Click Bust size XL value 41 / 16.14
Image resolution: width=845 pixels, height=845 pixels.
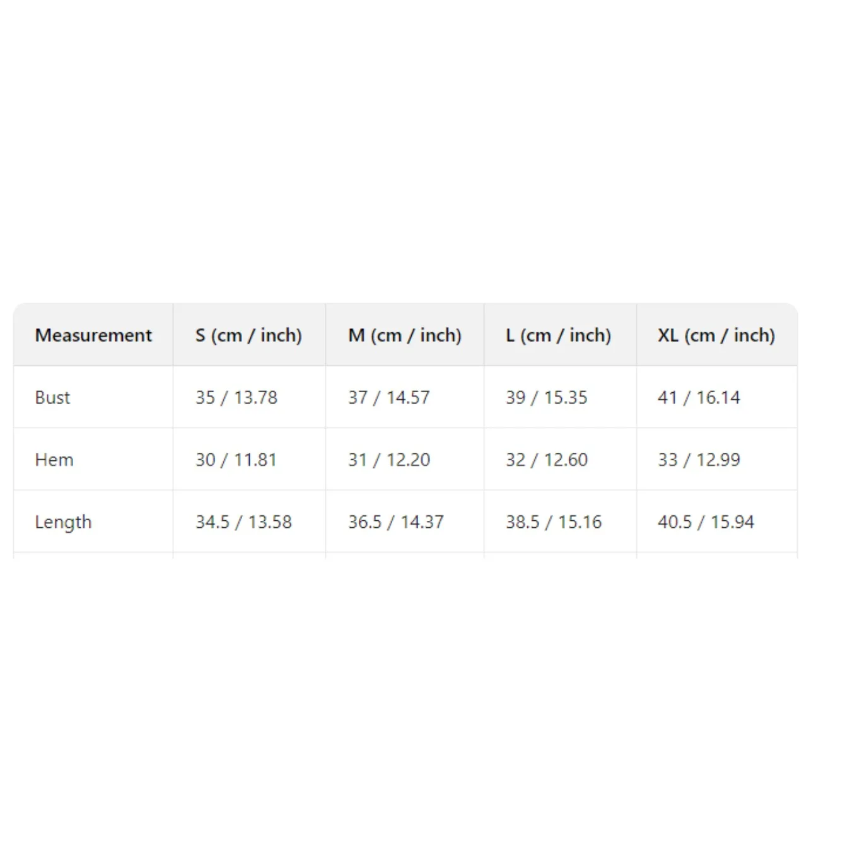point(699,397)
